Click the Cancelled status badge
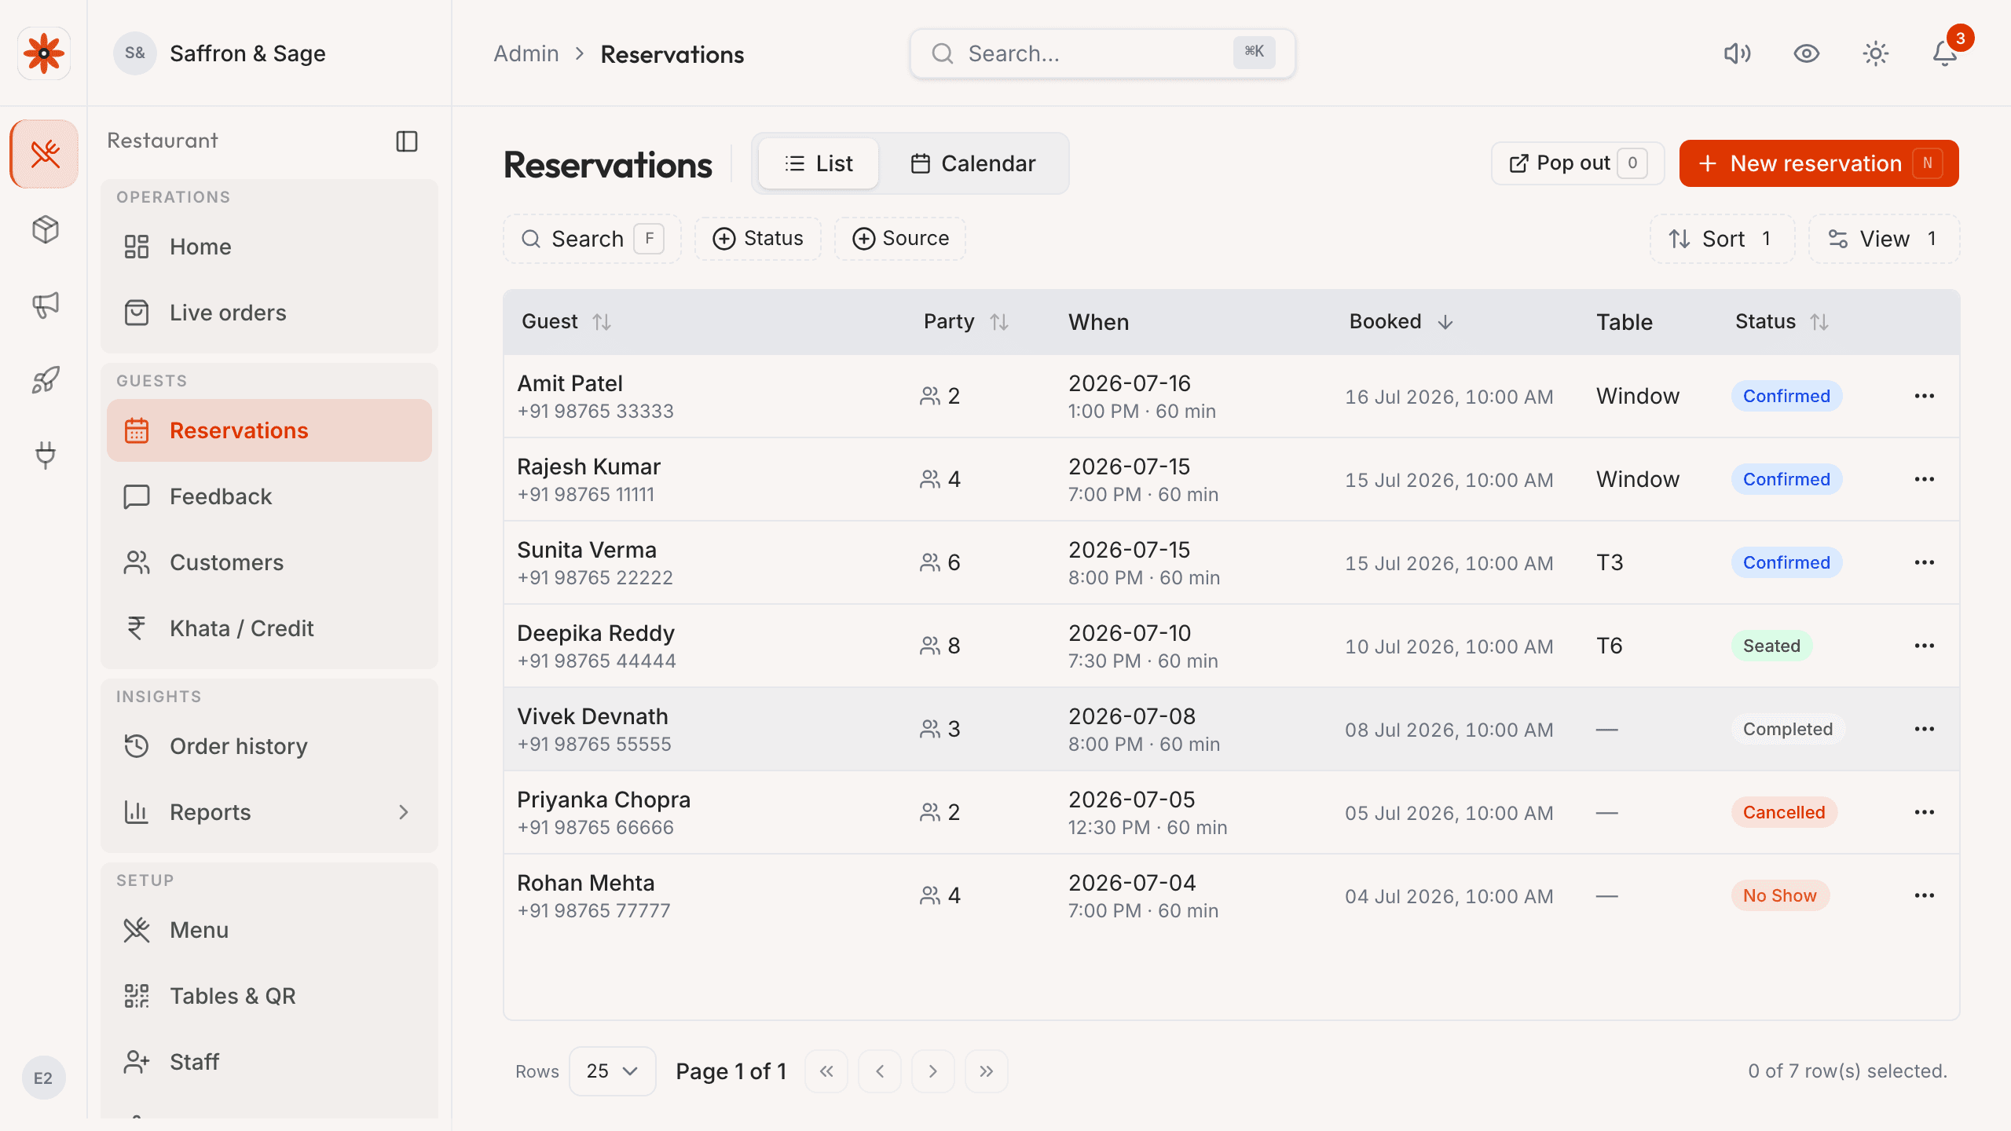Viewport: 2011px width, 1131px height. coord(1784,812)
